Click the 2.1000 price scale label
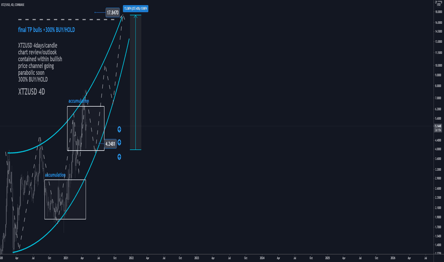This screenshot has width=444, height=262. (x=438, y=208)
